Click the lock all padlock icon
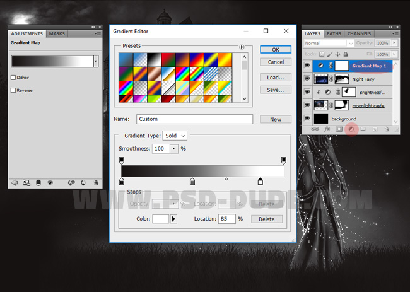This screenshot has width=410, height=292. pos(346,54)
